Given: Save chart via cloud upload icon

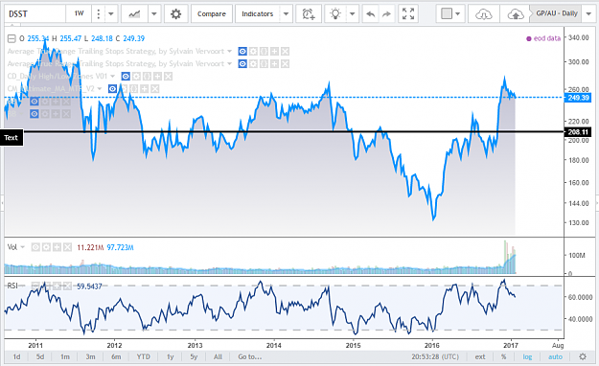Looking at the screenshot, I should point(516,14).
